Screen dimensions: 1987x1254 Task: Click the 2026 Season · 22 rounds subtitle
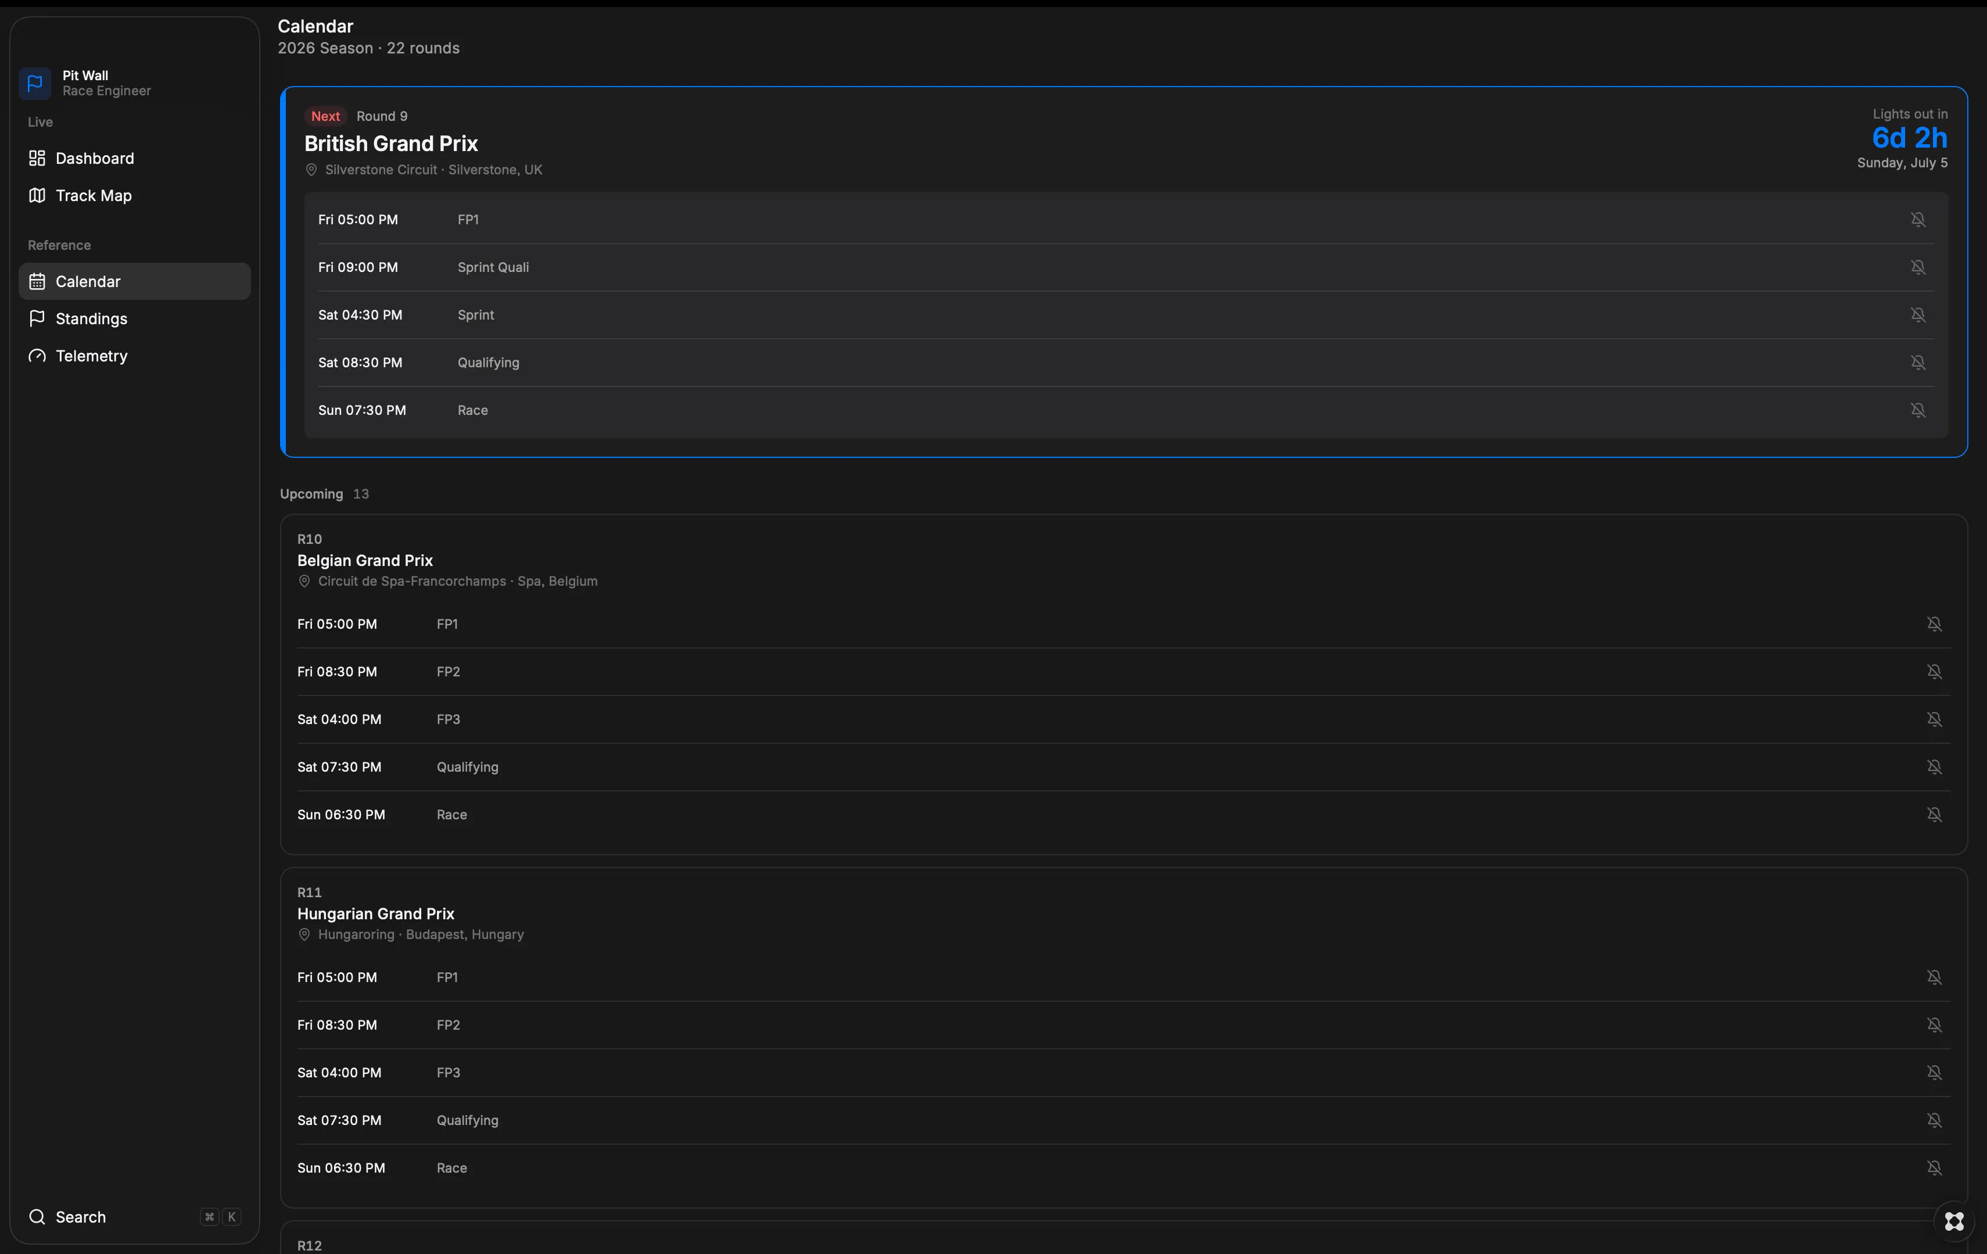tap(368, 49)
